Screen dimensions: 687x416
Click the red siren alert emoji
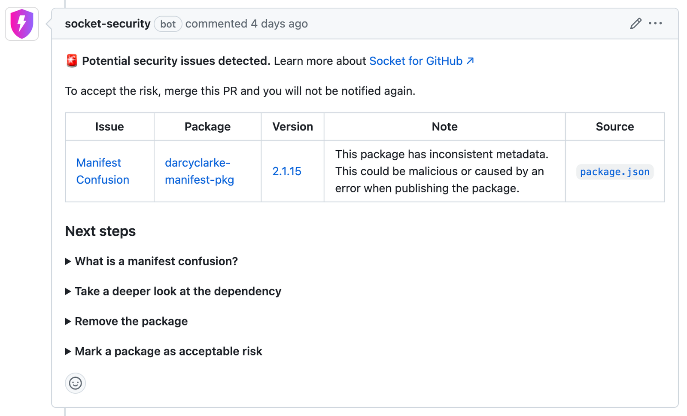72,61
